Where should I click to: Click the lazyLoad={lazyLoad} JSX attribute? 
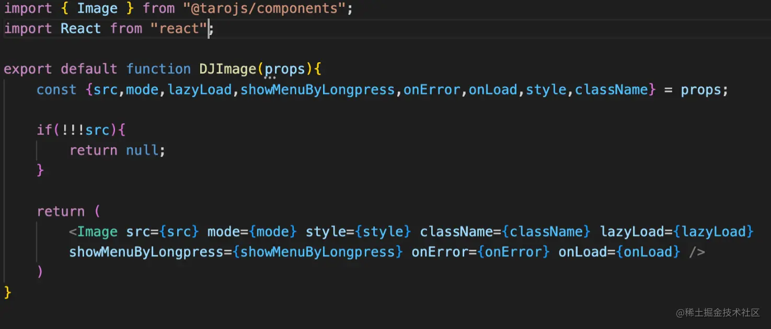(677, 232)
